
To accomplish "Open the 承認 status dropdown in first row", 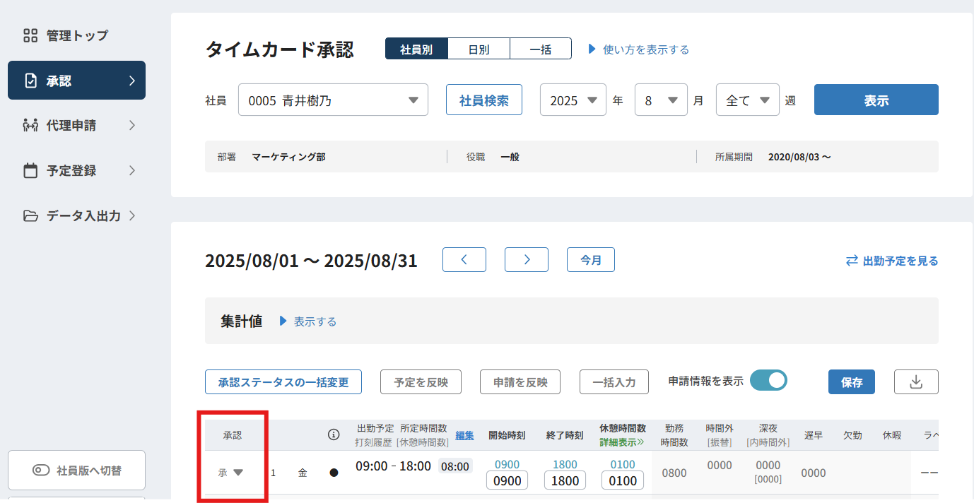I will pyautogui.click(x=231, y=473).
